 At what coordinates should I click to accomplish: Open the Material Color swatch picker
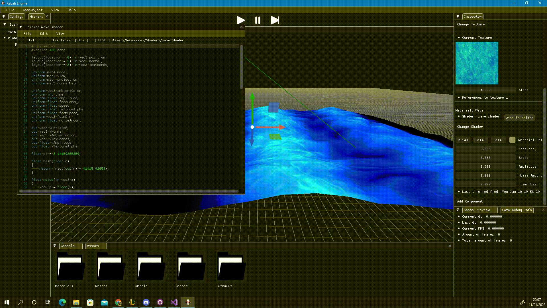[512, 140]
